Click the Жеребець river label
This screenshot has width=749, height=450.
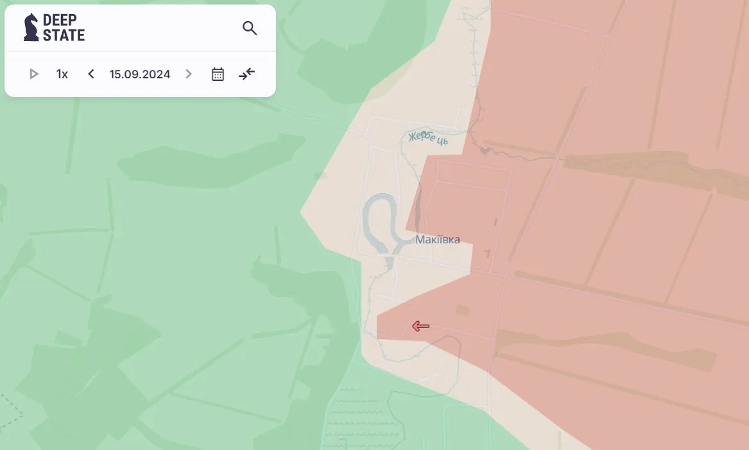pyautogui.click(x=428, y=137)
